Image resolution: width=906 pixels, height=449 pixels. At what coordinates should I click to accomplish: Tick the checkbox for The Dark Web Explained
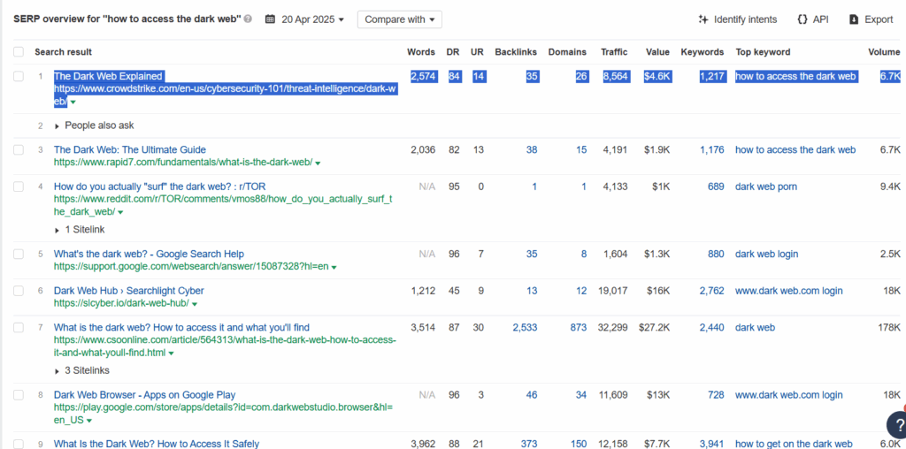(x=19, y=76)
